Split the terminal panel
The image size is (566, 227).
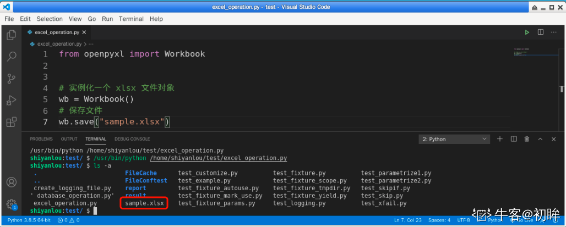click(x=514, y=139)
